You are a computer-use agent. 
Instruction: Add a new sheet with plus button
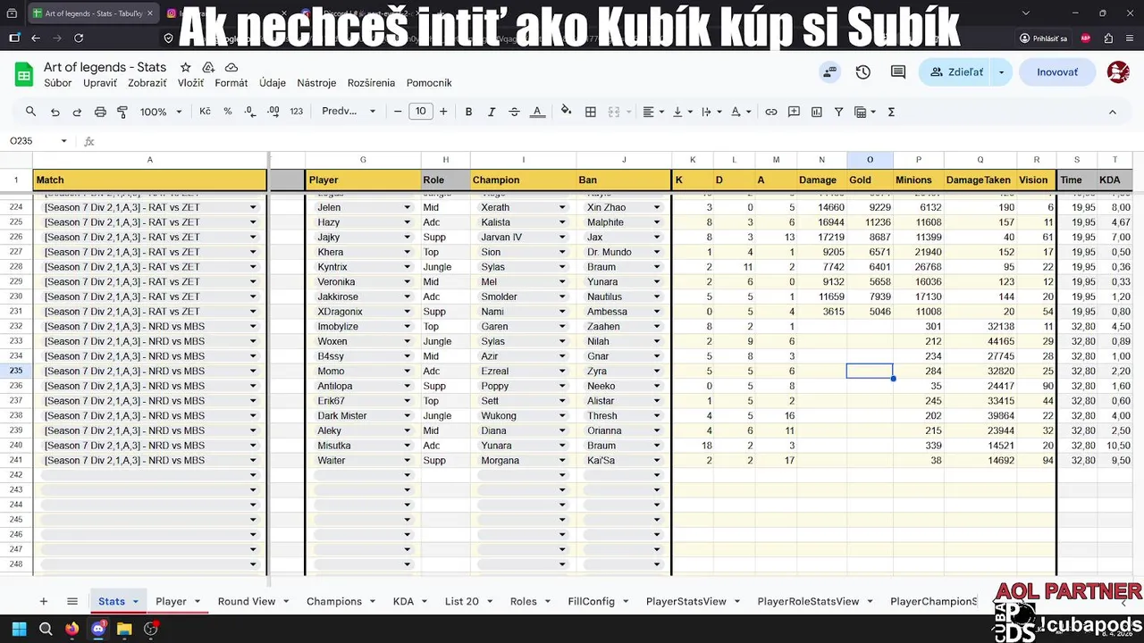[43, 601]
